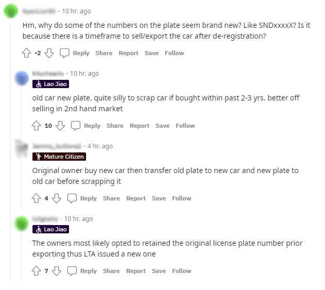The width and height of the screenshot is (325, 290).
Task: Reply to the SNDxxxxX plates question
Action: (75, 53)
